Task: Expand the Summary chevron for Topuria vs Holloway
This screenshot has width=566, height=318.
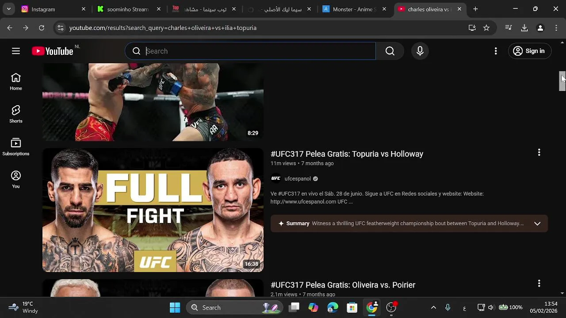Action: coord(537,223)
